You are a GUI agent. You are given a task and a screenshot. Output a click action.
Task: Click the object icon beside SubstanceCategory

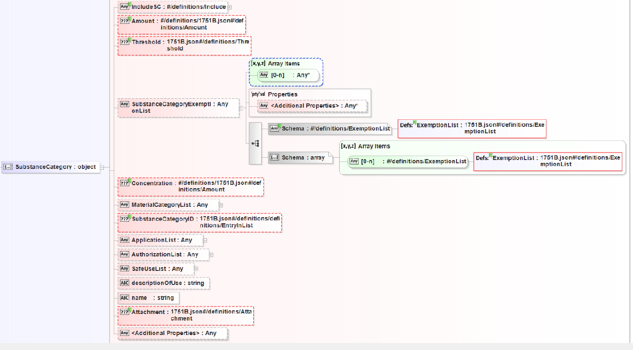8,167
